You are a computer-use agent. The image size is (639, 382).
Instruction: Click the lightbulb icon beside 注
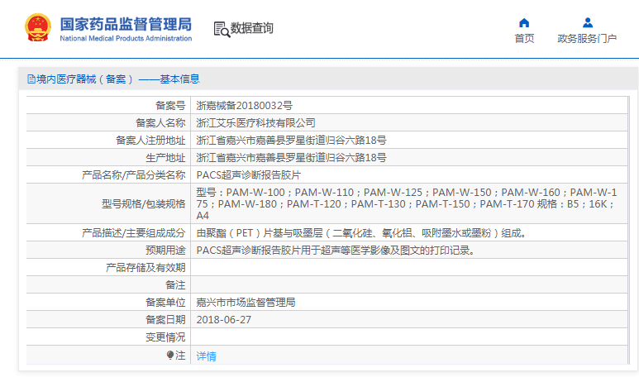[170, 355]
